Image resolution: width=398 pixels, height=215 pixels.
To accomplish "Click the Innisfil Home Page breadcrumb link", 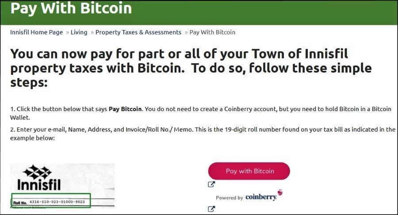I will point(36,32).
